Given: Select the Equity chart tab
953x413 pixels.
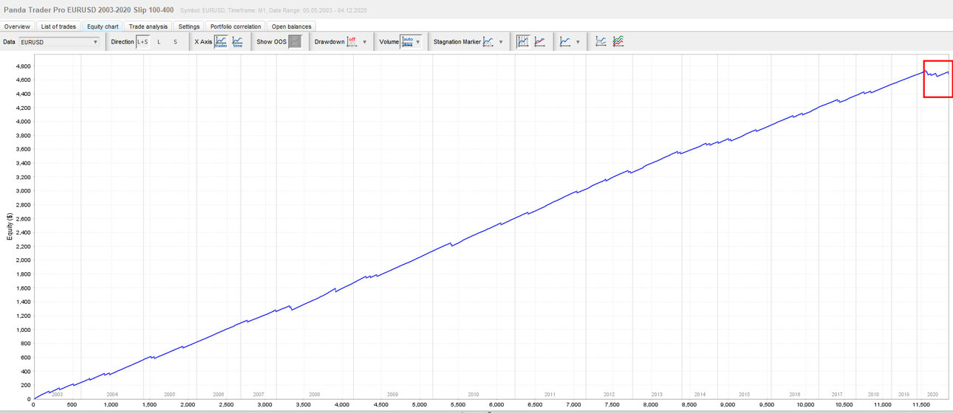Looking at the screenshot, I should pyautogui.click(x=103, y=27).
